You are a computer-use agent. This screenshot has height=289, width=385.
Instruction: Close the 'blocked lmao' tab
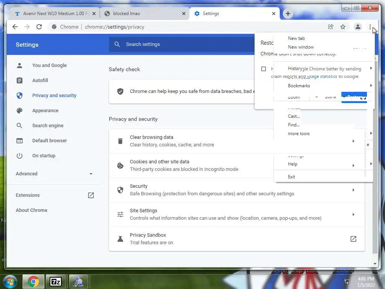[x=183, y=14]
